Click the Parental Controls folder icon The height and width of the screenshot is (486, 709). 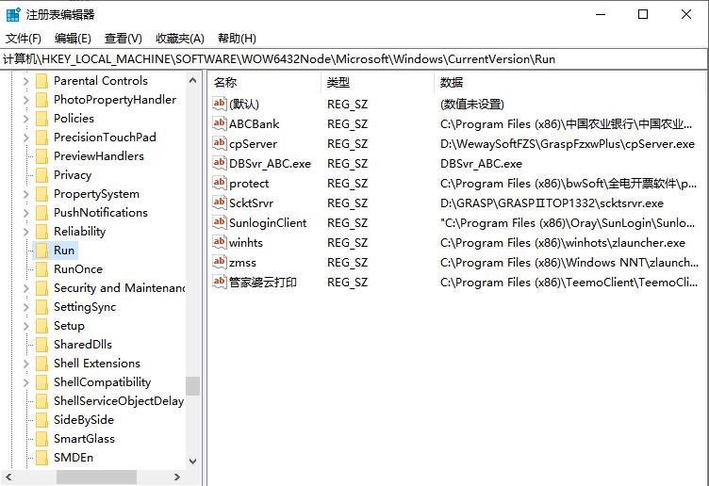[x=41, y=81]
